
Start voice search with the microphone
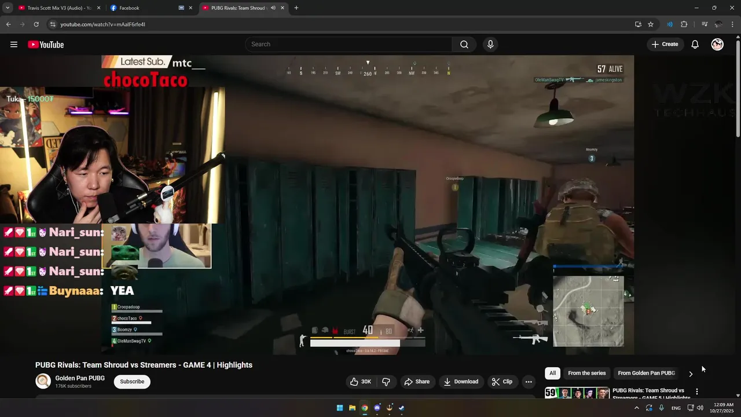point(490,45)
